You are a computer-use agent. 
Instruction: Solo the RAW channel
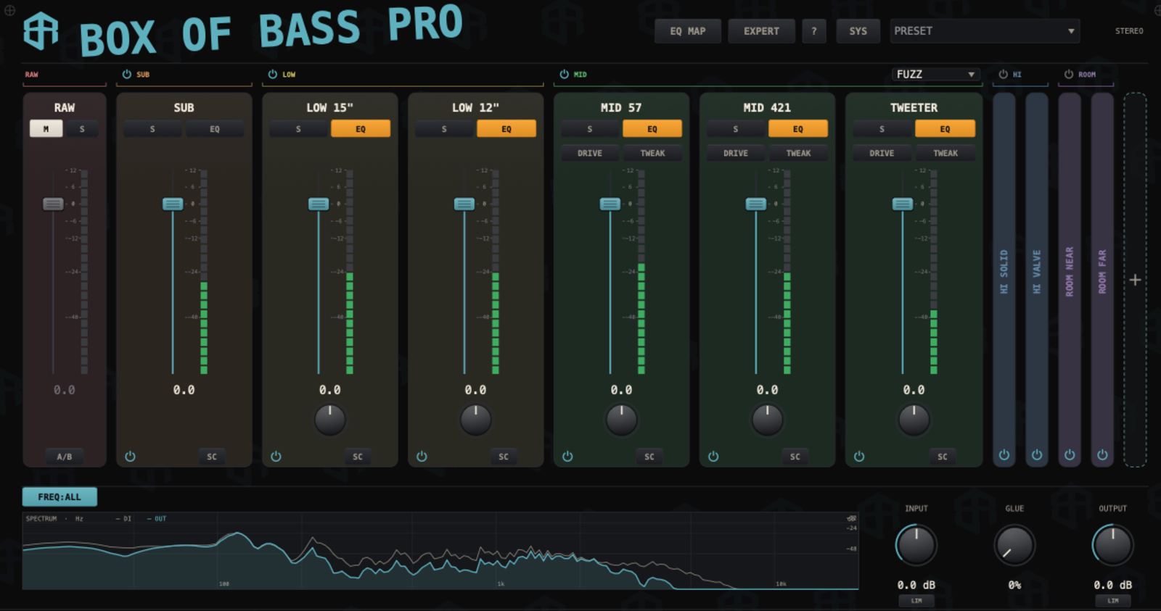point(82,129)
